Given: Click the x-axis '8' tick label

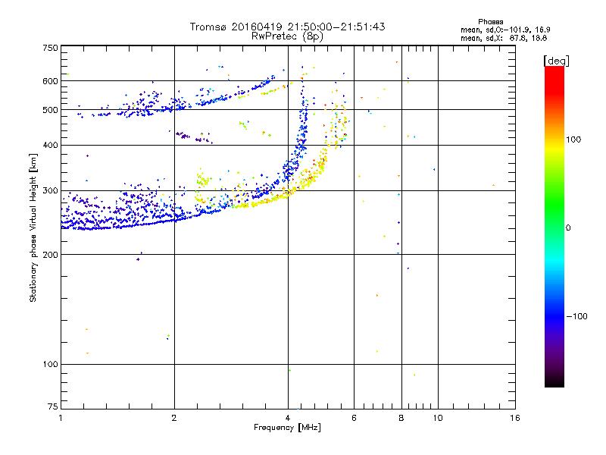Looking at the screenshot, I should [401, 418].
